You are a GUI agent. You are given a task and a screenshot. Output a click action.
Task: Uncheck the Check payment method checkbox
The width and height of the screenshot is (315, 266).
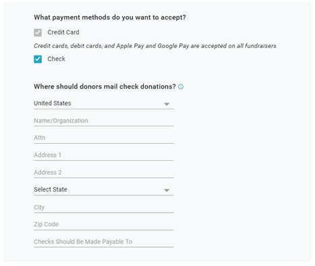[x=38, y=59]
